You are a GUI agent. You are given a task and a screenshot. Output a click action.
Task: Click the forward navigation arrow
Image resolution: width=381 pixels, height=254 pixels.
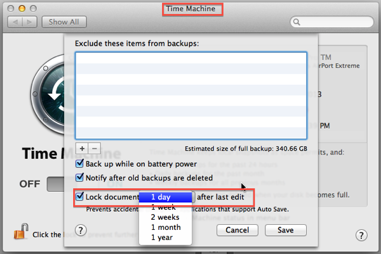click(30, 22)
